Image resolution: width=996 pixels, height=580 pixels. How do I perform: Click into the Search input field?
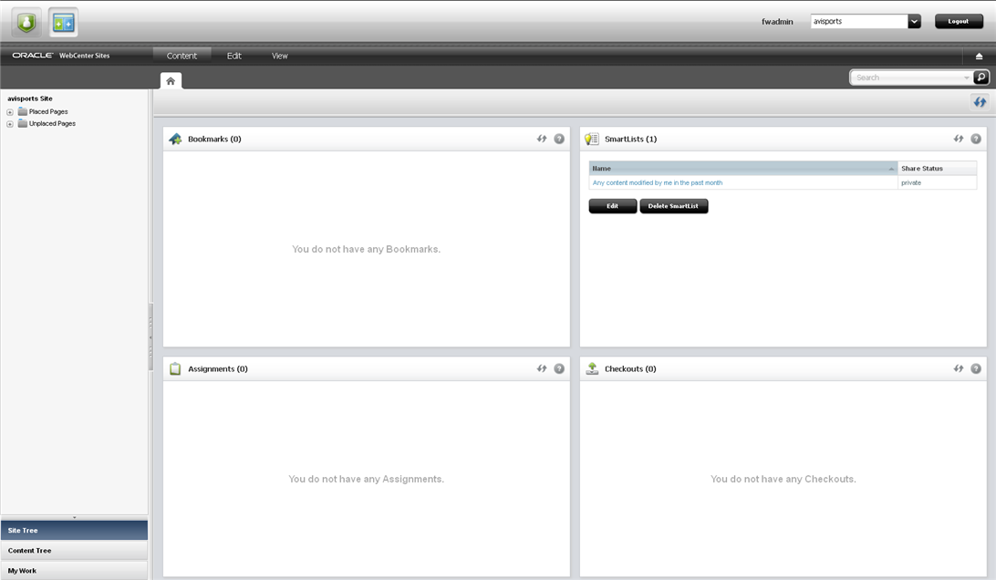906,78
